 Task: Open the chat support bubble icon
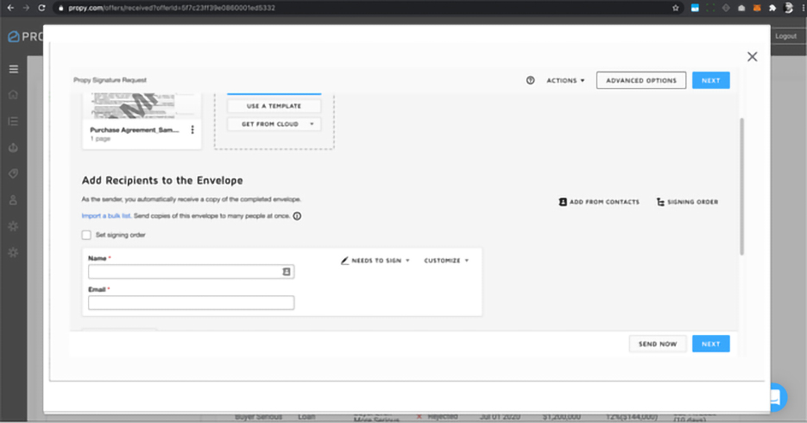point(774,397)
